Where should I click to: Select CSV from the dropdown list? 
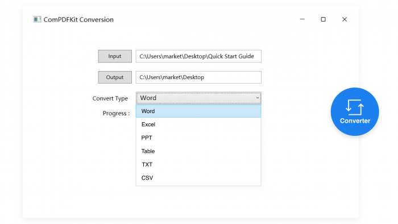coord(198,178)
